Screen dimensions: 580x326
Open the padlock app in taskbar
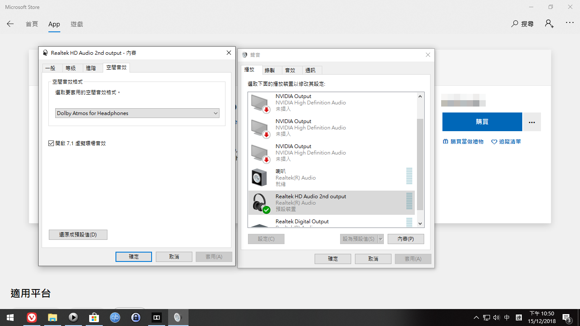(135, 318)
